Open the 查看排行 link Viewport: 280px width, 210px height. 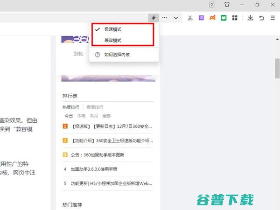coord(95,107)
